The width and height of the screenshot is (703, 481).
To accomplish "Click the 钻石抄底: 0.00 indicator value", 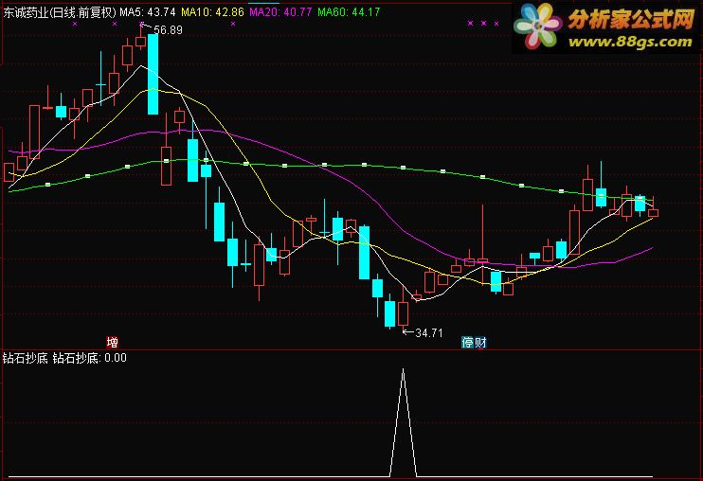I will (x=90, y=358).
